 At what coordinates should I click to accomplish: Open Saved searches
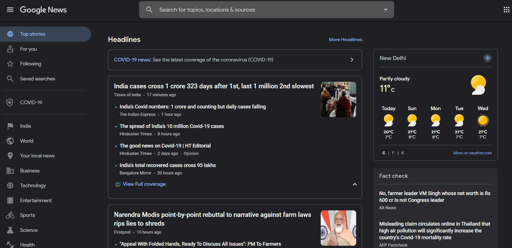pyautogui.click(x=38, y=79)
